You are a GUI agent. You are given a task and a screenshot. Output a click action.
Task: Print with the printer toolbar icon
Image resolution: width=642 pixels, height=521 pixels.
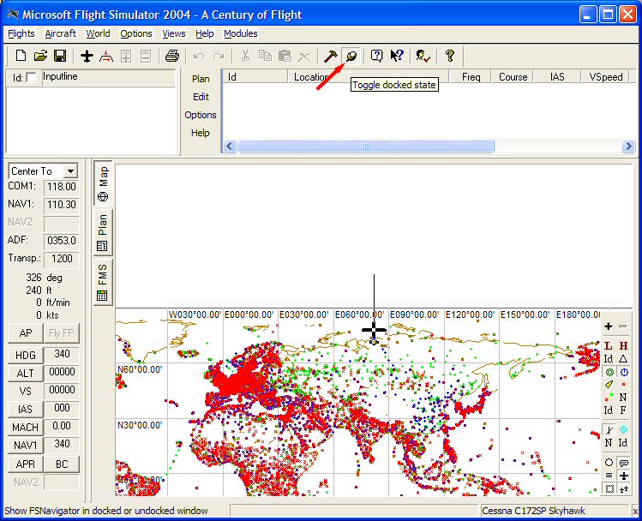tap(172, 56)
